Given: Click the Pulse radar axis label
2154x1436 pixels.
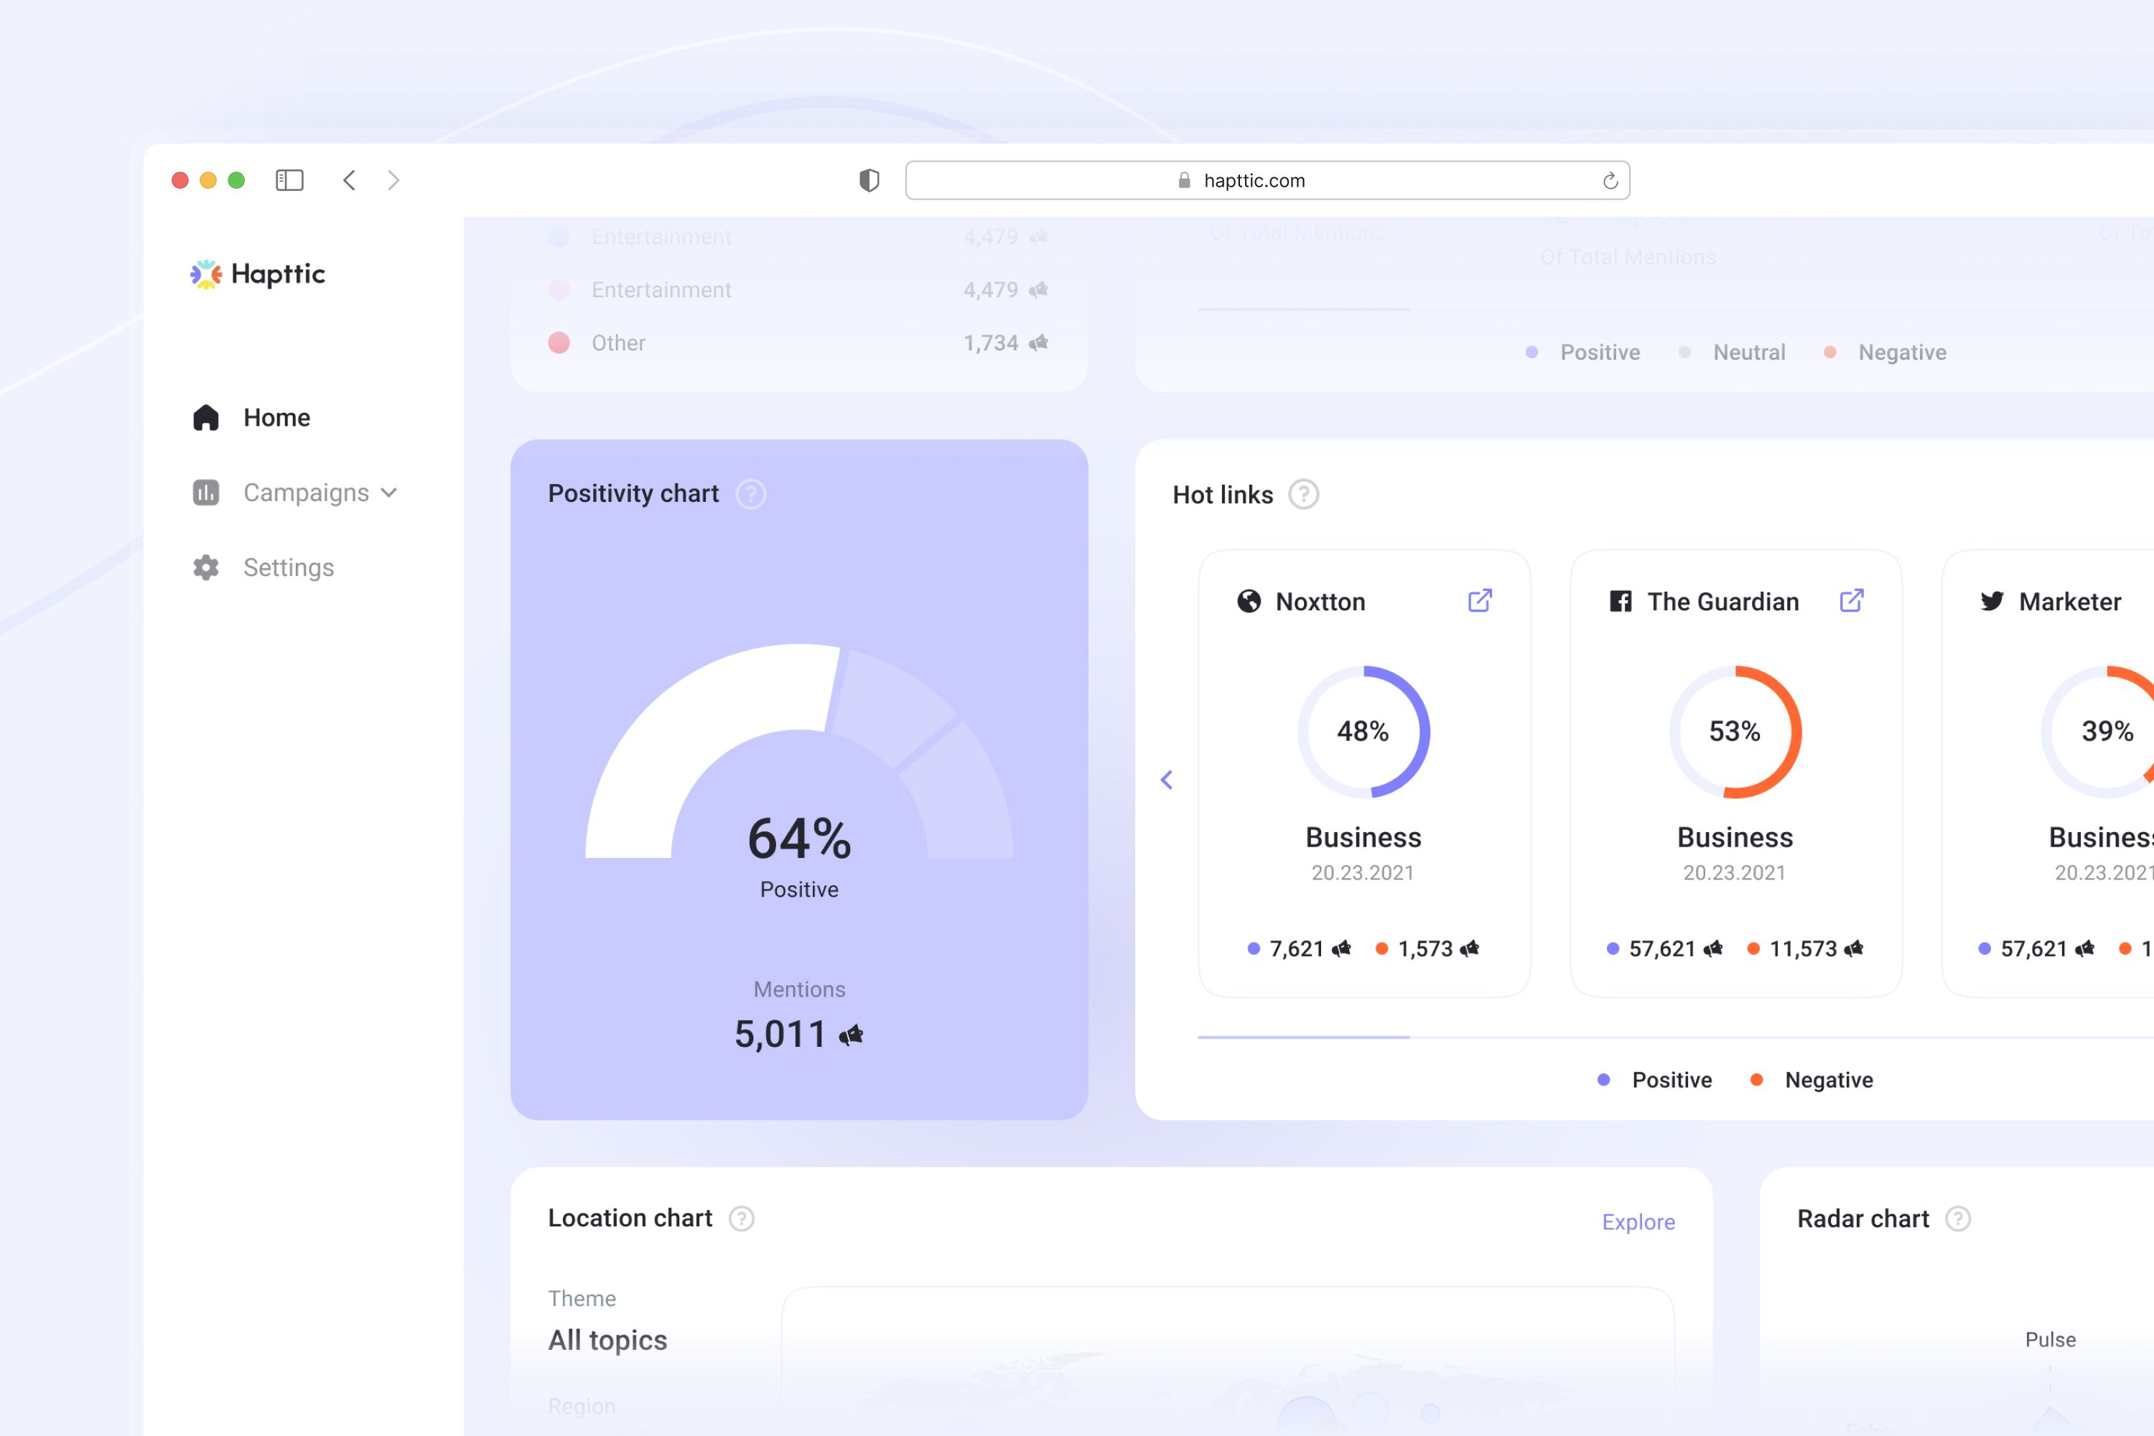Looking at the screenshot, I should pos(2051,1339).
